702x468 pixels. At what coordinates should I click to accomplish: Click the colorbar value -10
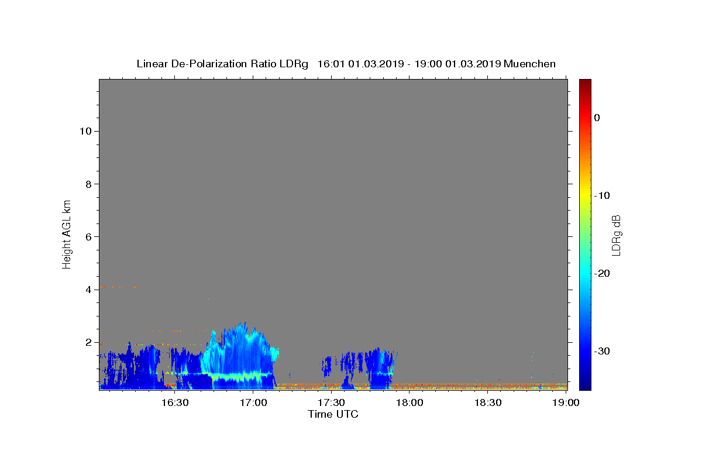pos(603,195)
